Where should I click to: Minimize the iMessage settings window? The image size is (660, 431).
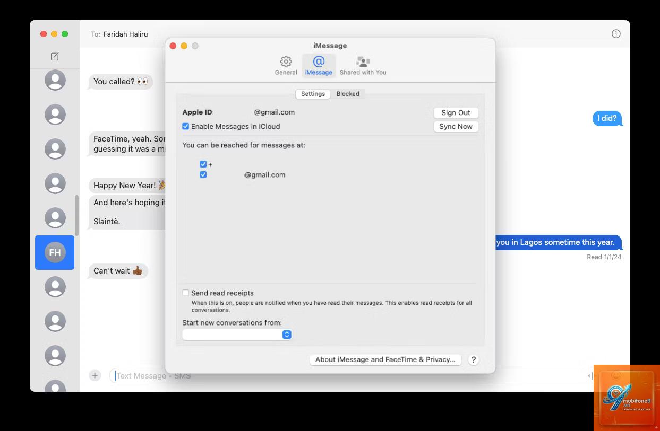pos(184,46)
